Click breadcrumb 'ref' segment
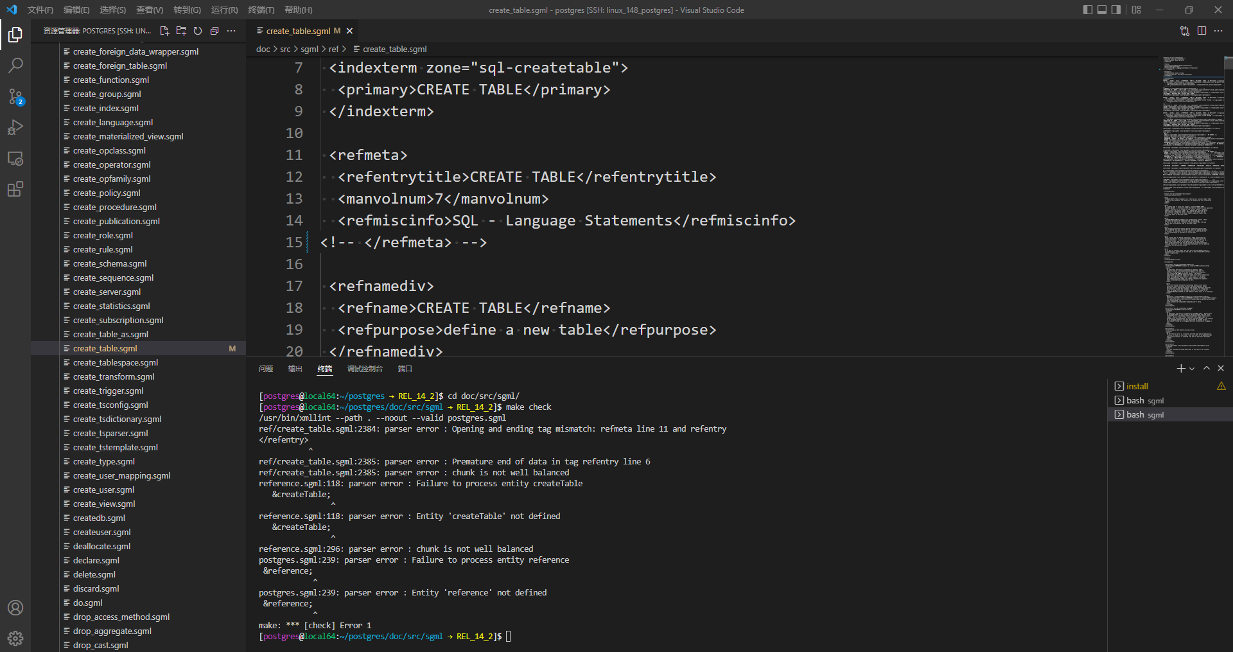The image size is (1233, 652). pyautogui.click(x=333, y=49)
